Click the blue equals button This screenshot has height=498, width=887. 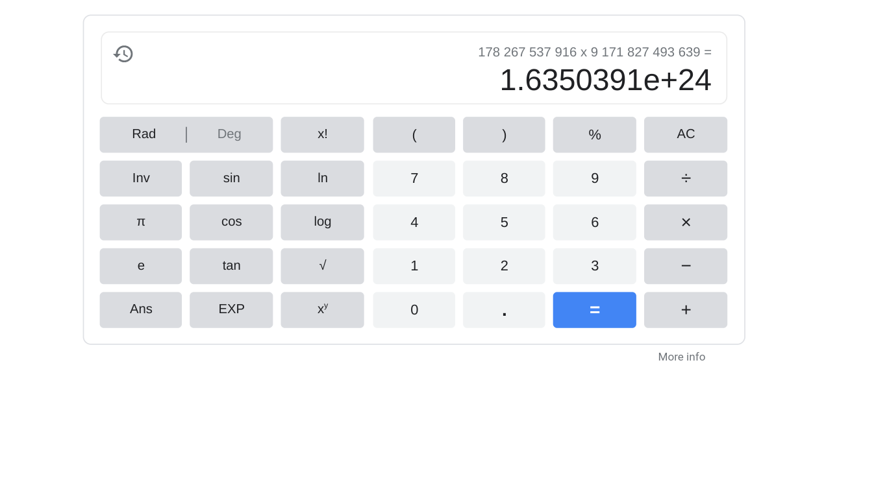[x=595, y=310]
